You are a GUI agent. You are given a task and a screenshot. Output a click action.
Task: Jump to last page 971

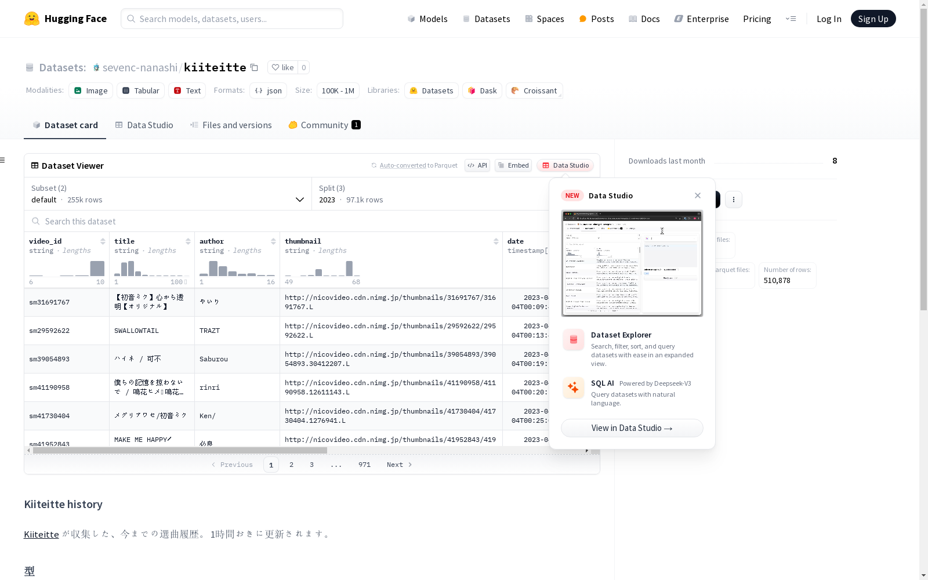point(364,465)
